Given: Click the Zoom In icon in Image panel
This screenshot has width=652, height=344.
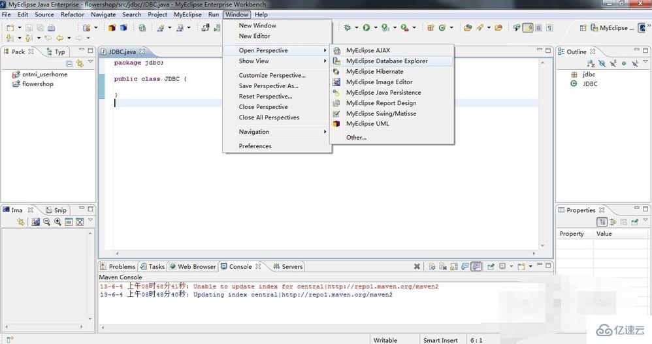Looking at the screenshot, I should (57, 222).
